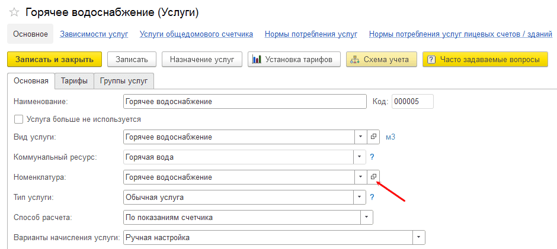557x249 pixels.
Task: Click the Назначение услуг button
Action: [202, 60]
